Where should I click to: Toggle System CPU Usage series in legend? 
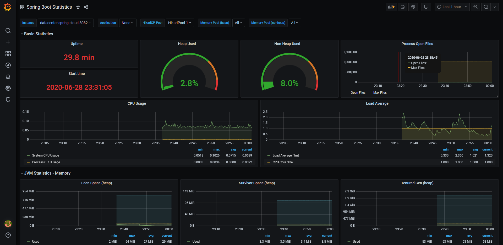click(45, 155)
